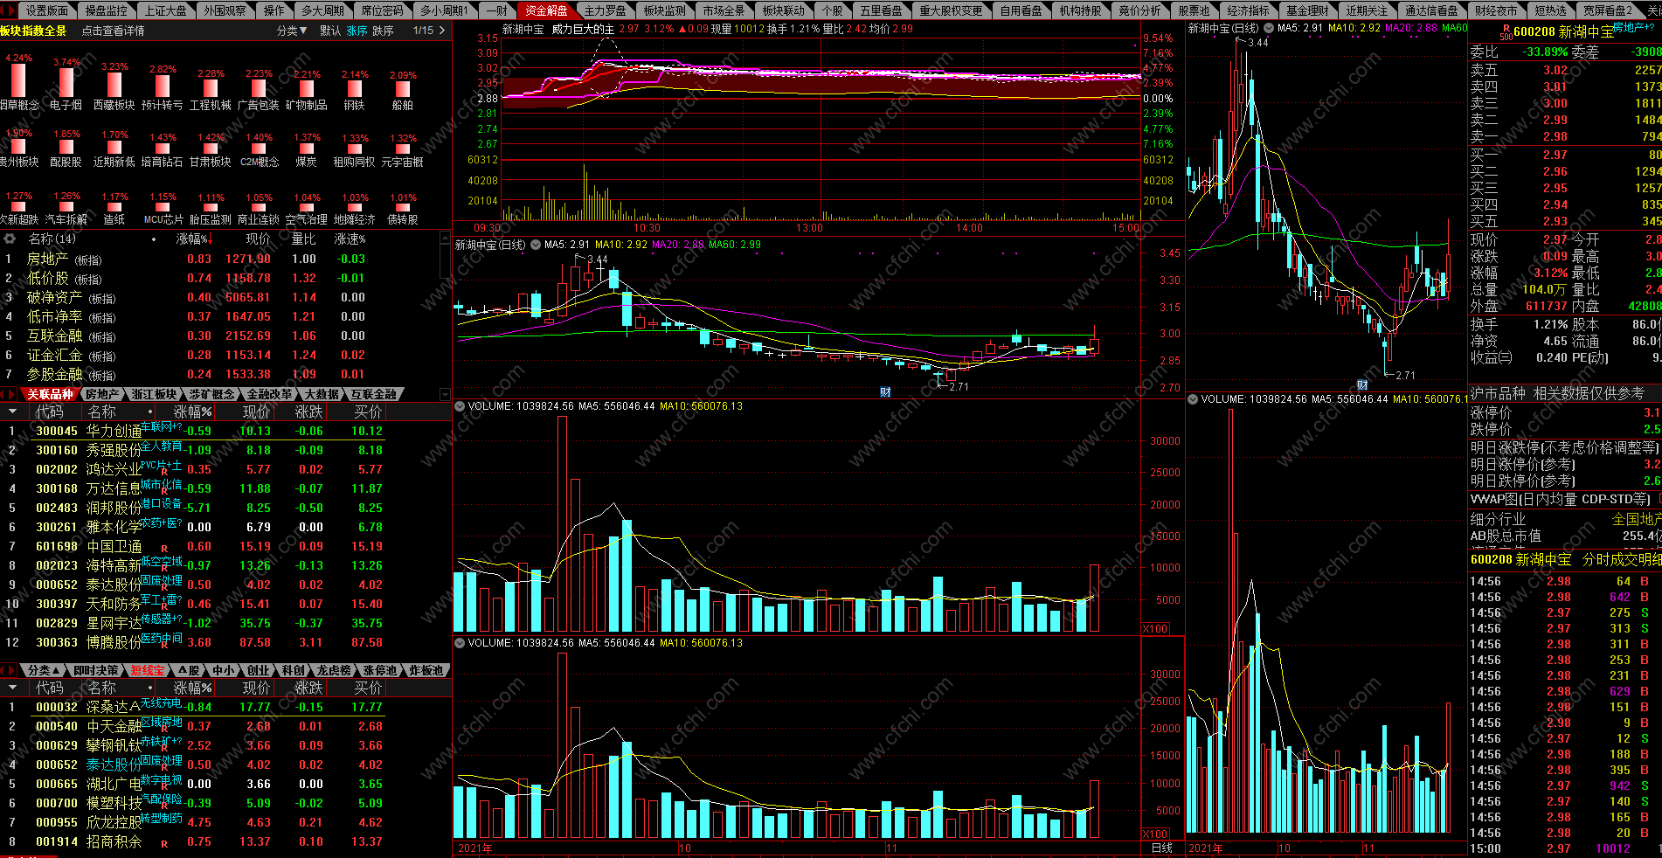Open the 债转股 1.01% sector bar

click(x=403, y=208)
